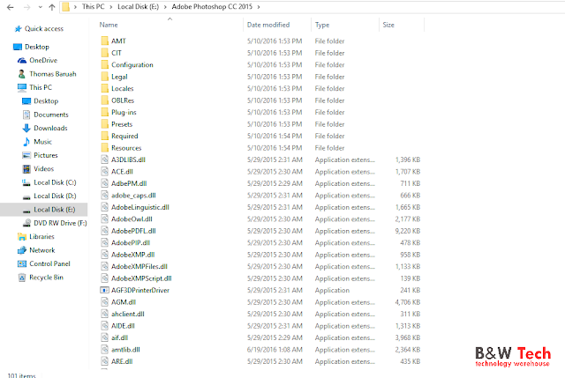Viewport: 565px width, 378px height.
Task: Sort by Date modified column header
Action: coord(268,25)
